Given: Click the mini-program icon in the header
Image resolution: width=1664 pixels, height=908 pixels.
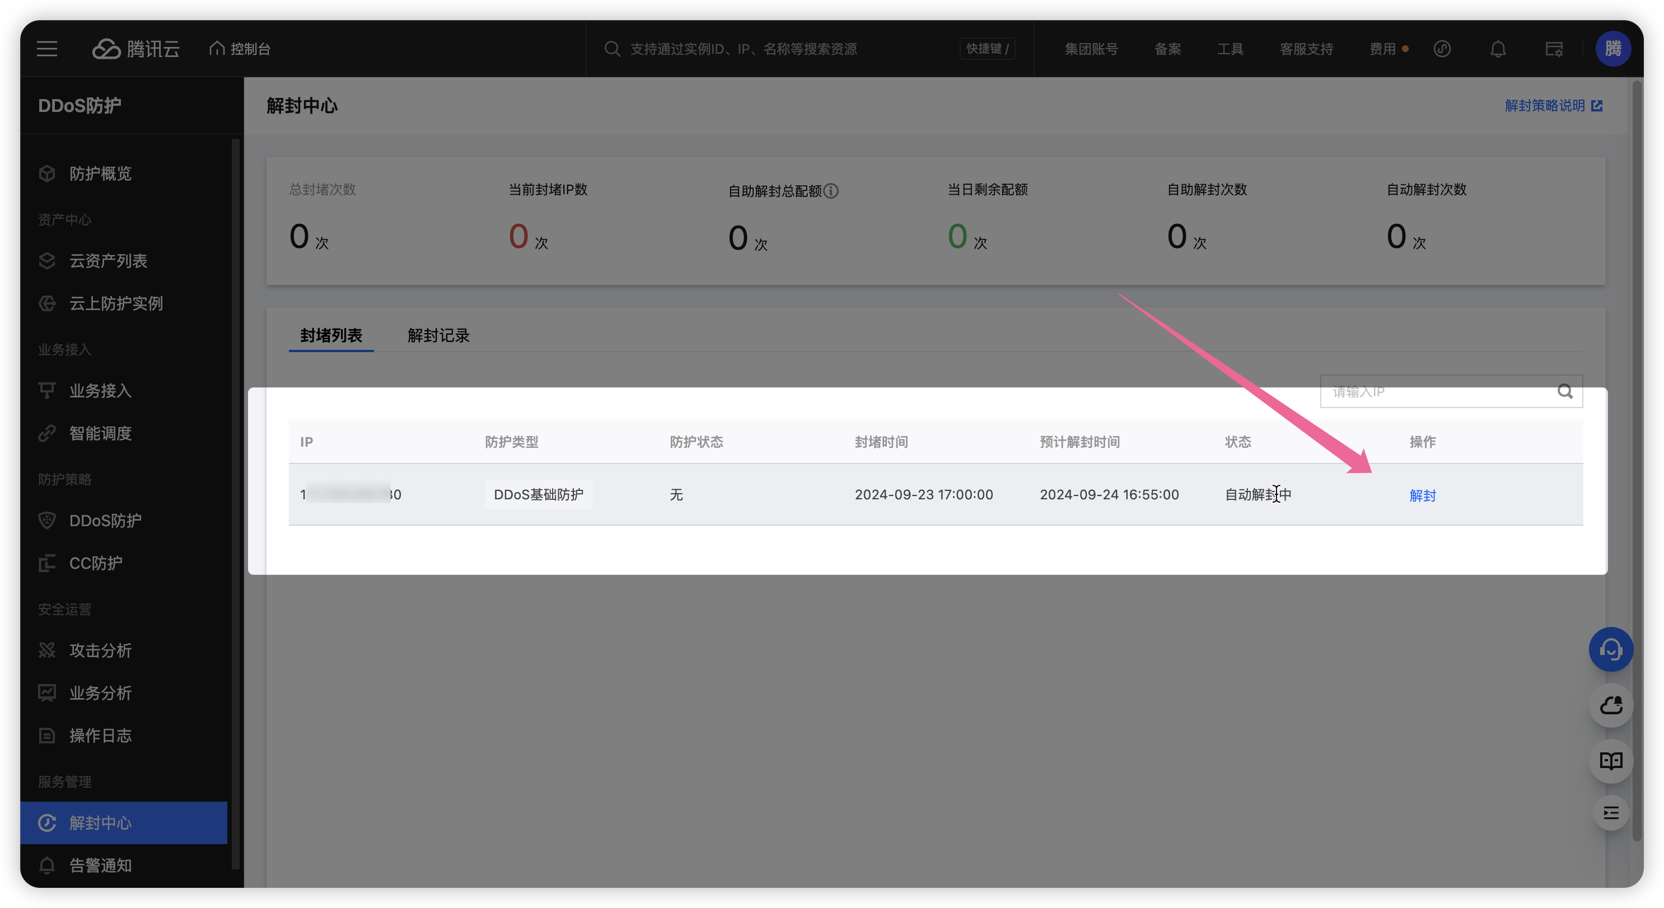Looking at the screenshot, I should click(1442, 49).
